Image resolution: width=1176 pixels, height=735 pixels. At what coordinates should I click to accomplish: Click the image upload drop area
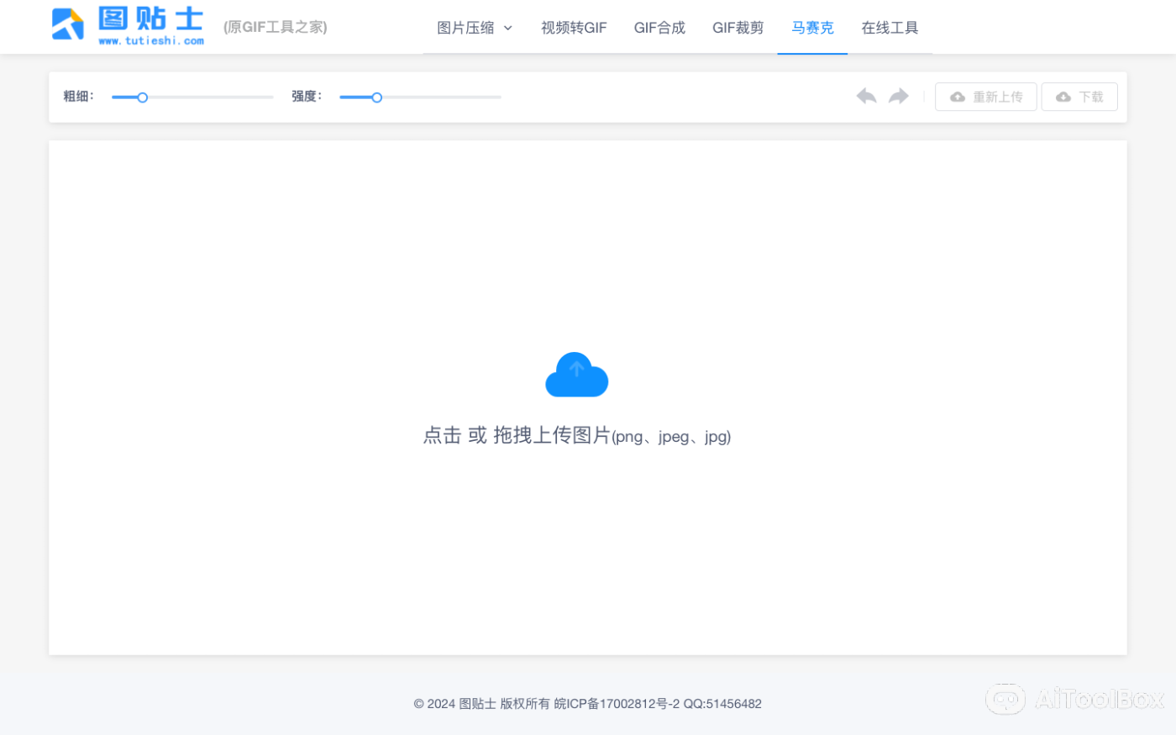pos(587,397)
